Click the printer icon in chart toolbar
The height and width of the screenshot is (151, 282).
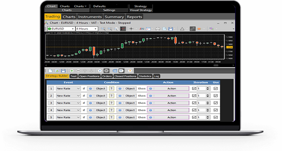click(158, 29)
